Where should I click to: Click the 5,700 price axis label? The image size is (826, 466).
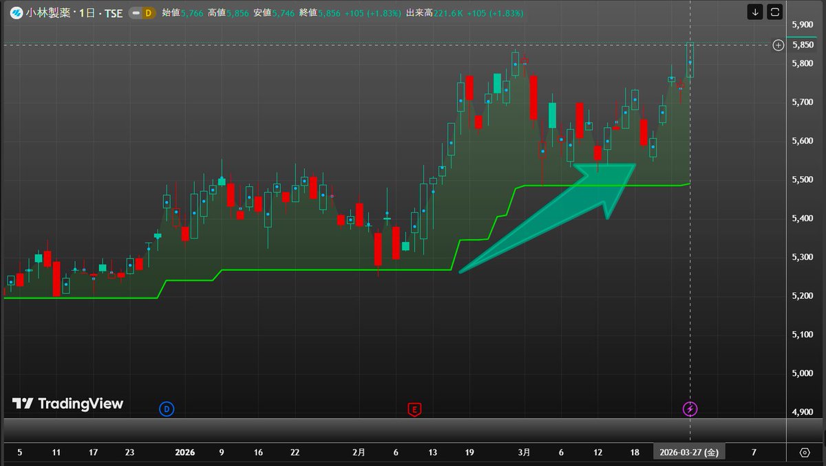[x=804, y=102]
